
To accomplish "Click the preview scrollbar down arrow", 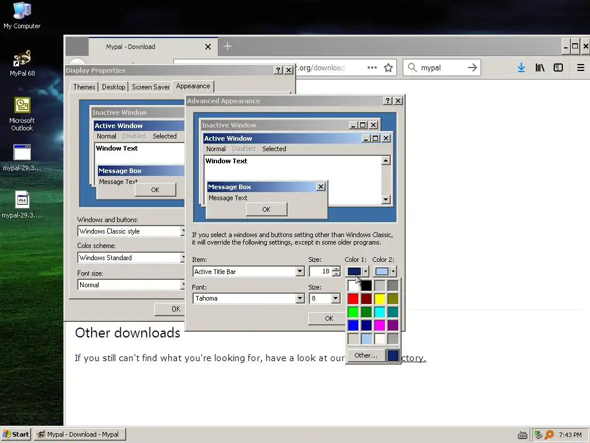I will click(x=385, y=199).
